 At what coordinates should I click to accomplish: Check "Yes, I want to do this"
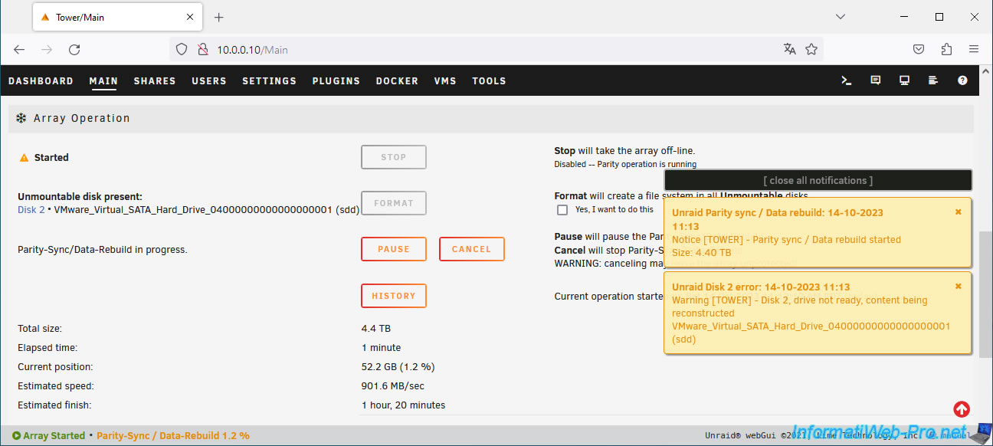[x=562, y=210]
